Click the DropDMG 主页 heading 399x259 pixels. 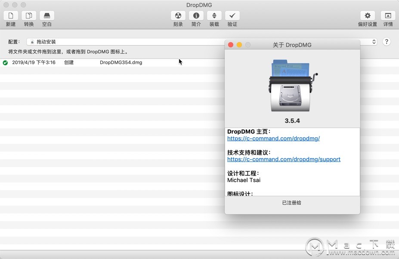[249, 131]
